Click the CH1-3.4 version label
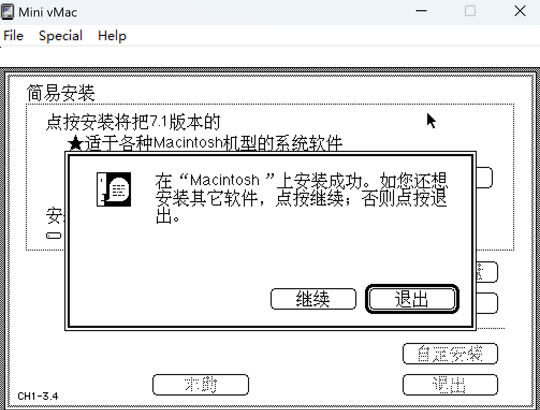 click(x=38, y=396)
